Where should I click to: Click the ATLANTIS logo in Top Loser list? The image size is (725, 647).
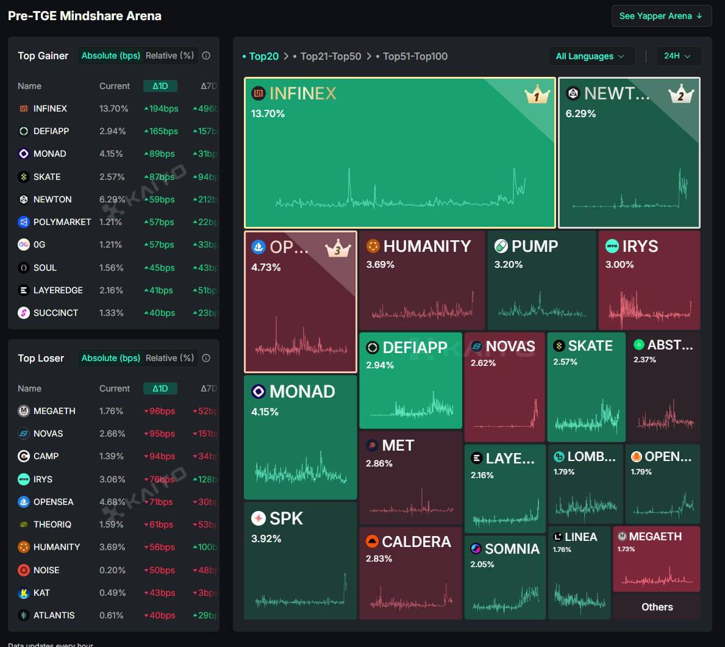point(24,615)
